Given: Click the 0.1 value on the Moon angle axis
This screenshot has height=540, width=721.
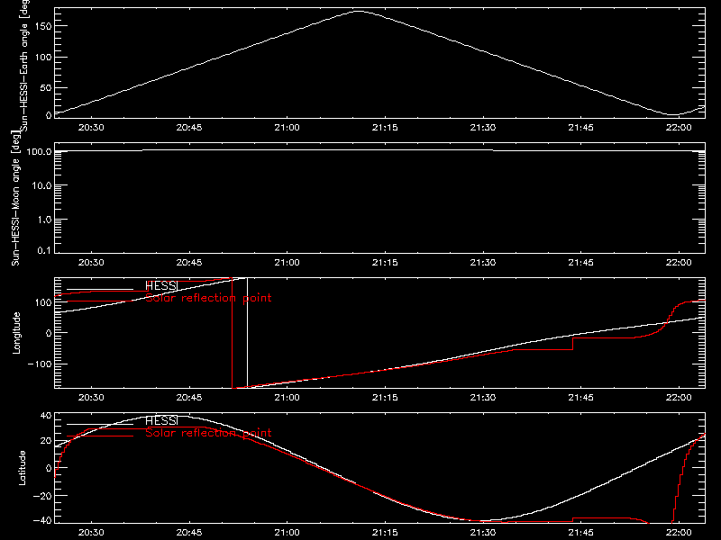Looking at the screenshot, I should 44,250.
